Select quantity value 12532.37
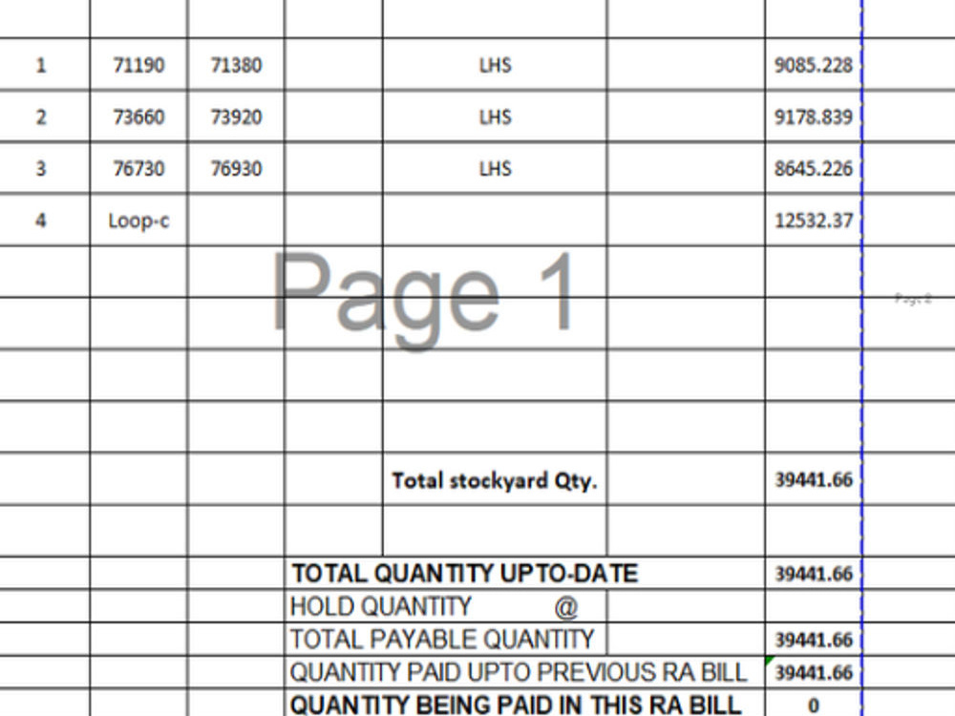The image size is (955, 716). point(813,220)
